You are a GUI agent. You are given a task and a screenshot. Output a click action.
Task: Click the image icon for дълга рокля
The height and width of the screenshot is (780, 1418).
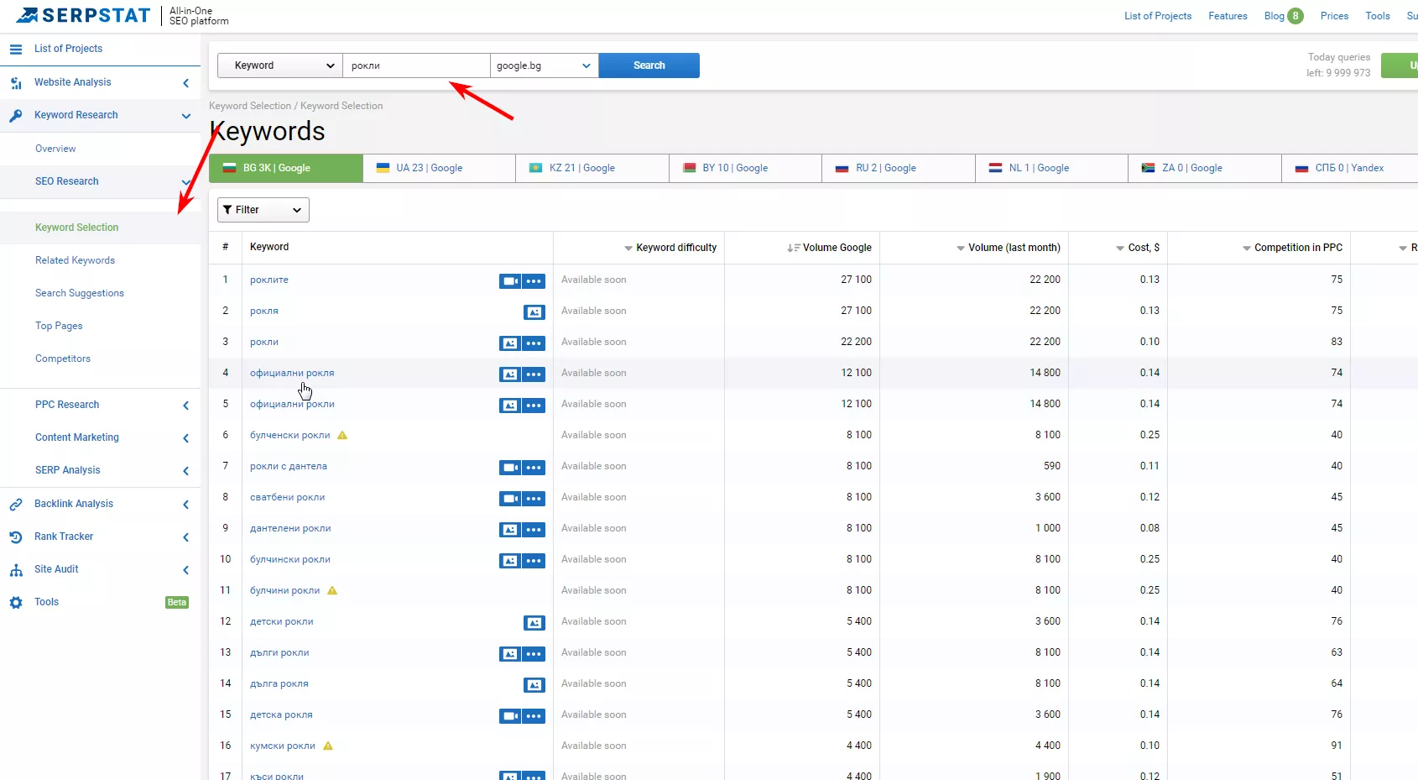[x=534, y=685]
